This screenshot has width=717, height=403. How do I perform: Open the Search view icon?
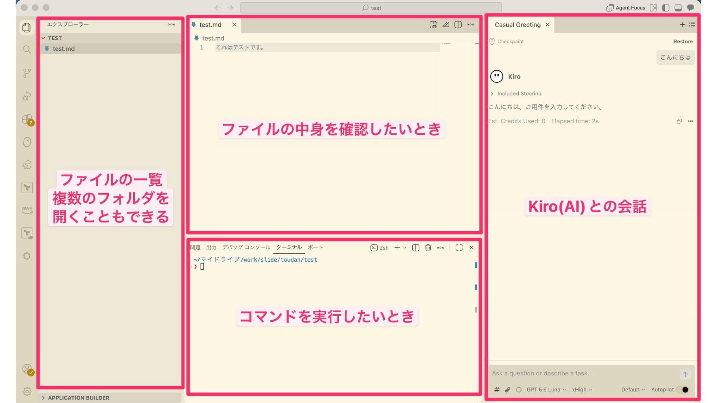coord(27,49)
